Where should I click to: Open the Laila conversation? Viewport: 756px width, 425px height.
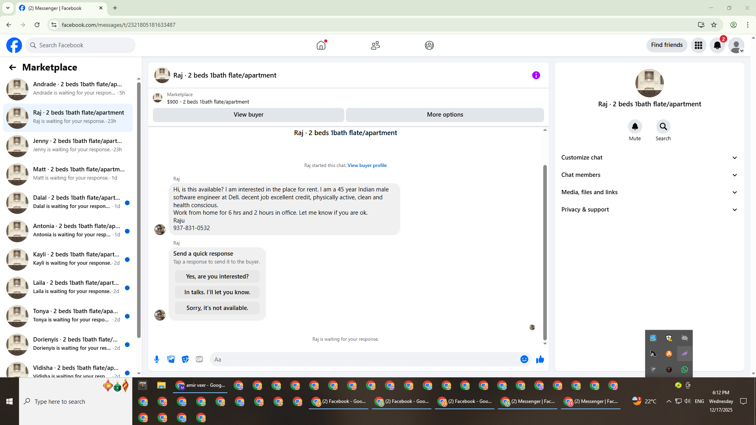[x=68, y=287]
